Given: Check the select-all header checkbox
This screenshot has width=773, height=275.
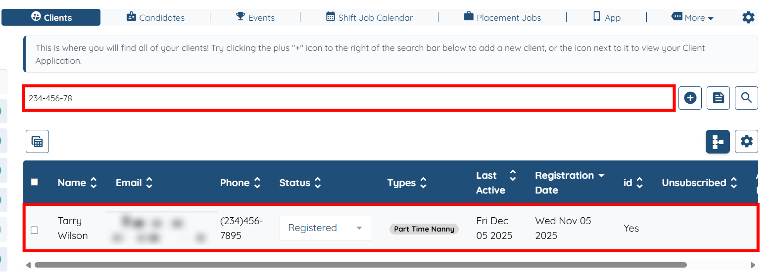Looking at the screenshot, I should (34, 182).
